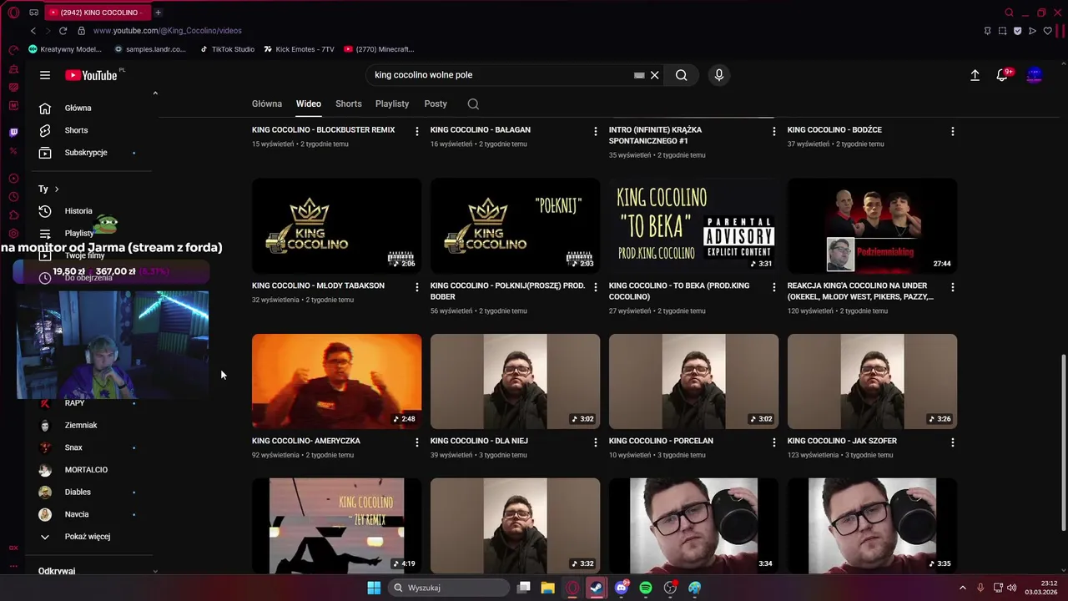Open Steam from the taskbar
The image size is (1068, 601).
597,588
